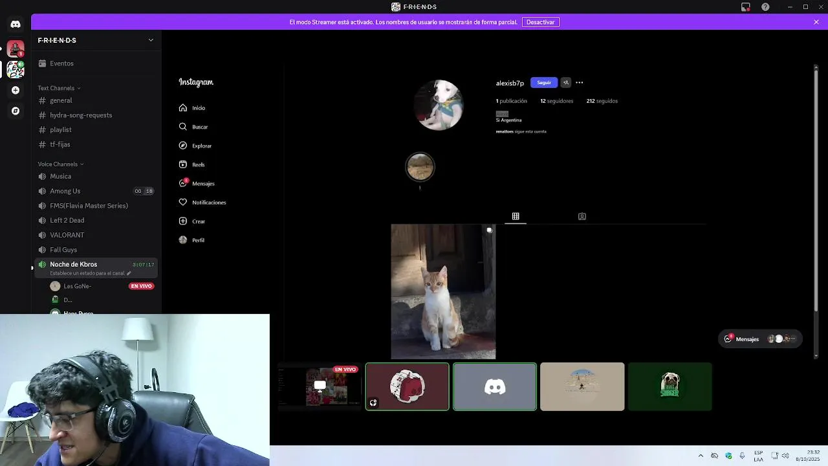Switch to the posts grid tab
Screen dimensions: 828x466
516,216
